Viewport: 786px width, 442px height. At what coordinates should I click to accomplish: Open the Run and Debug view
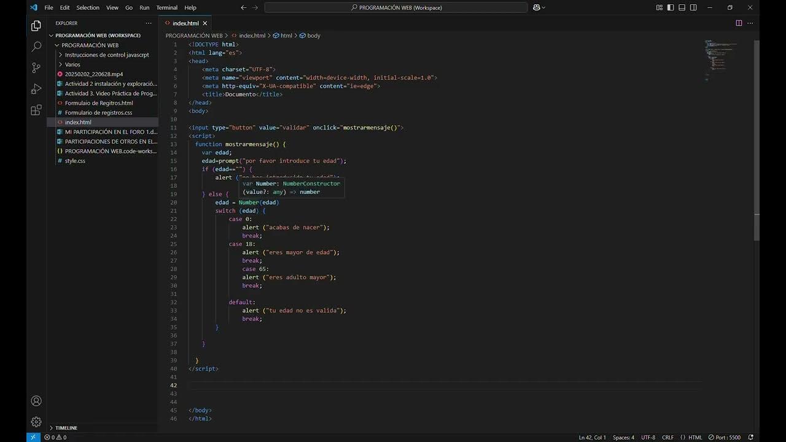(x=36, y=89)
